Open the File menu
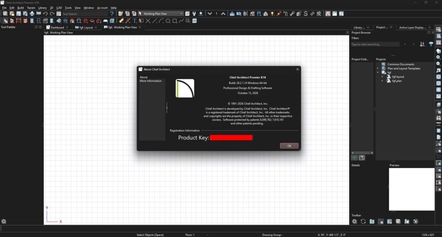This screenshot has height=237, width=442. pyautogui.click(x=4, y=8)
